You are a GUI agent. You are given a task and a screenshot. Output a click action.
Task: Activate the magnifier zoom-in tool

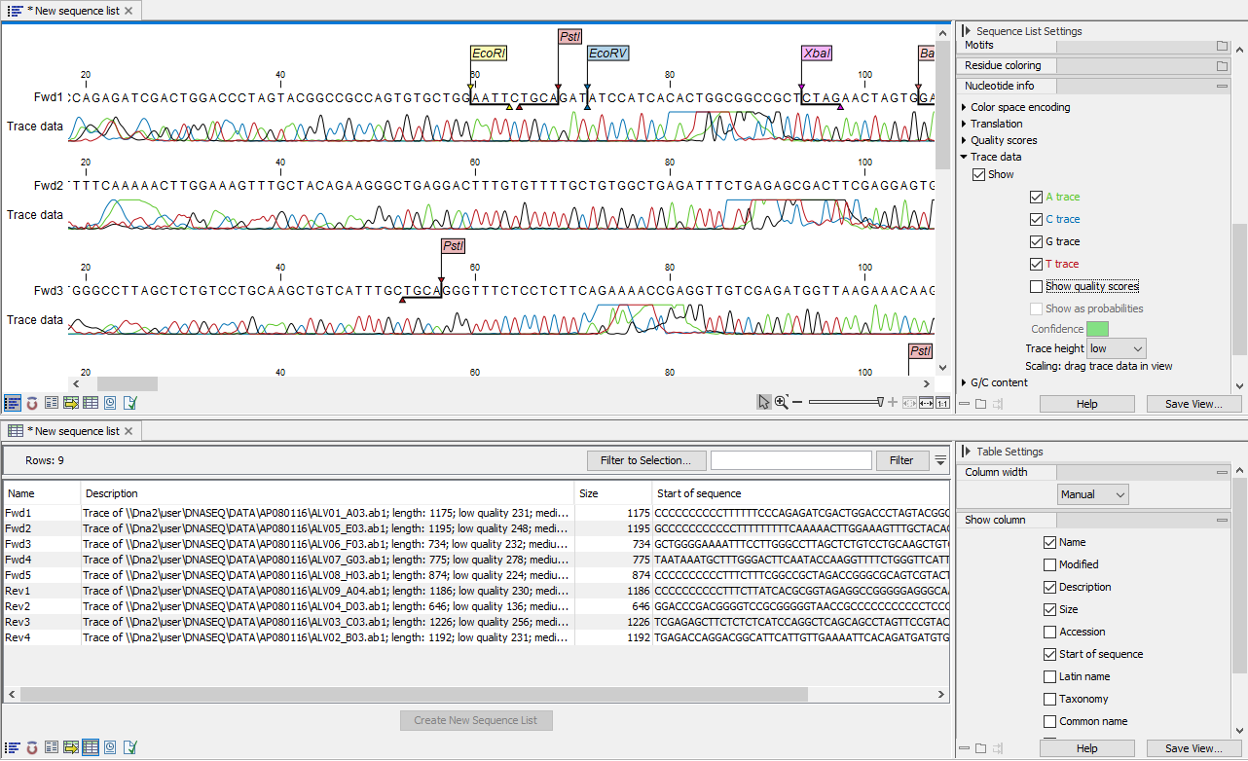781,403
